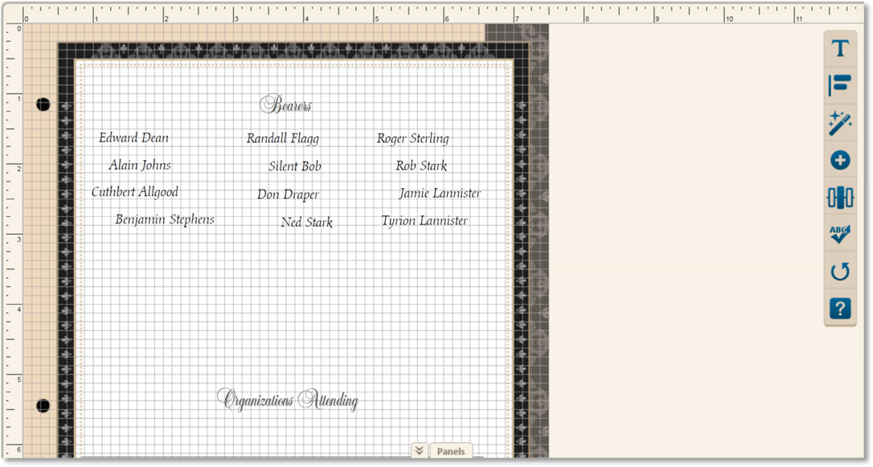Open the Panels tab
The width and height of the screenshot is (873, 467).
point(451,451)
